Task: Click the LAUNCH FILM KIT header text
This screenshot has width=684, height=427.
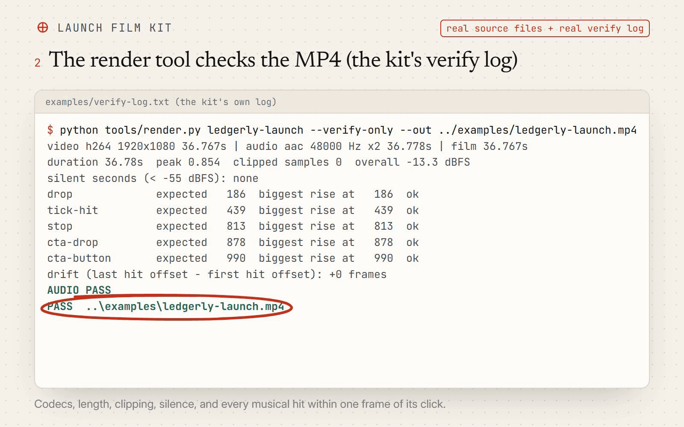Action: 115,28
